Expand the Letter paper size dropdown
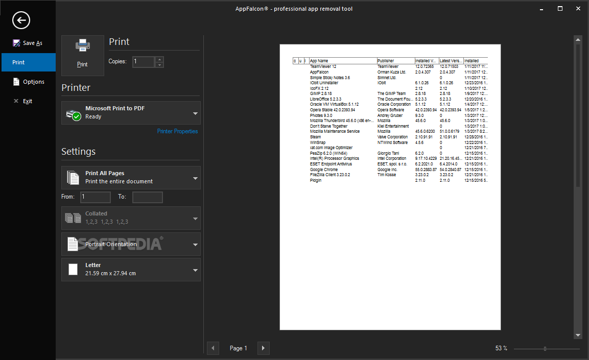The width and height of the screenshot is (589, 360). (x=195, y=270)
